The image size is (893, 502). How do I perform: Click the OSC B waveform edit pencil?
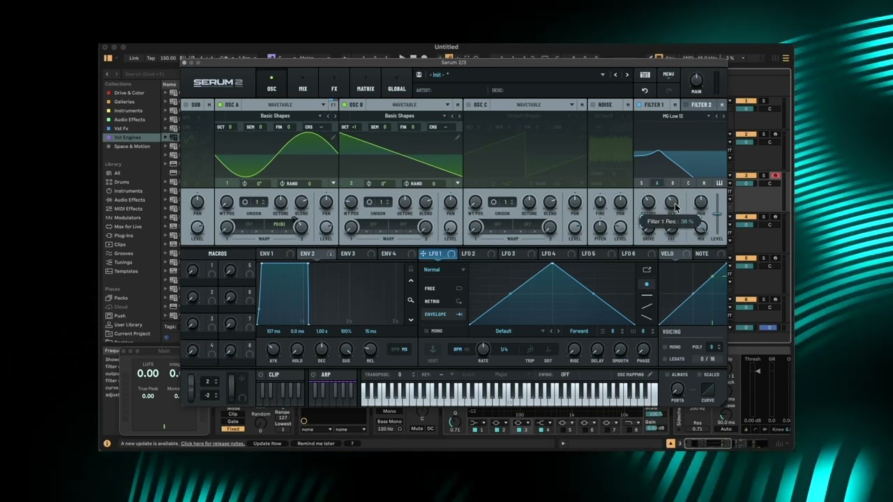point(458,137)
